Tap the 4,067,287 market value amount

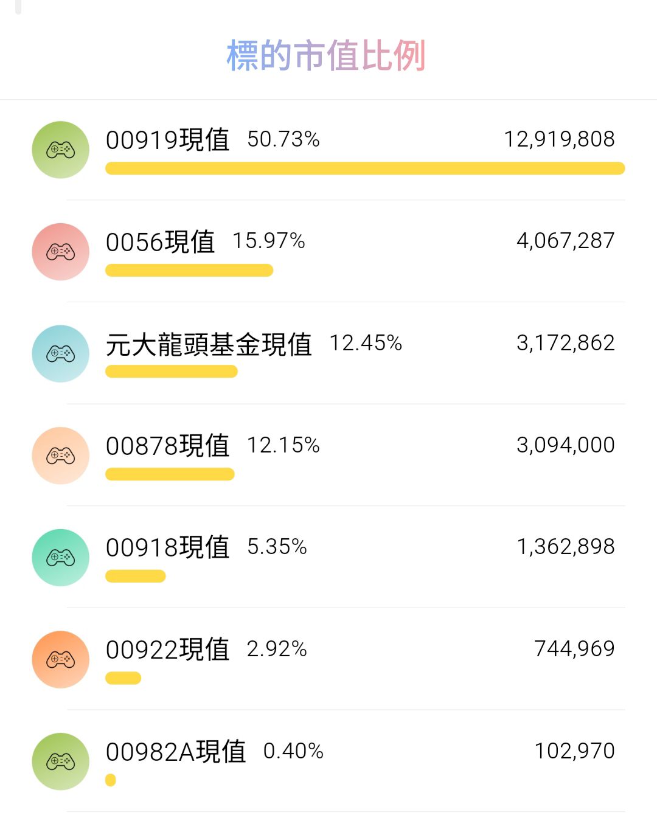[x=565, y=241]
